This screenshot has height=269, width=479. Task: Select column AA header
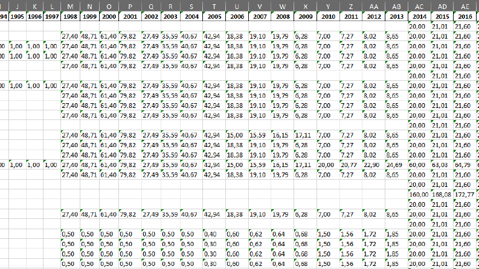tap(374, 7)
